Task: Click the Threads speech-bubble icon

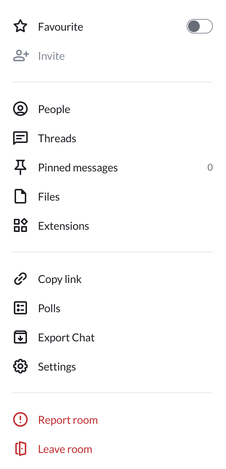Action: [20, 139]
